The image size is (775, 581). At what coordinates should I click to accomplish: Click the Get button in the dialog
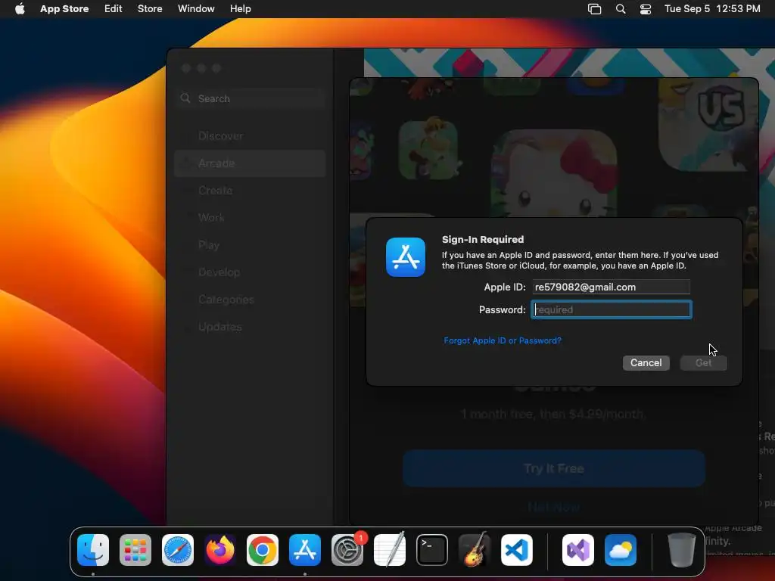point(703,362)
